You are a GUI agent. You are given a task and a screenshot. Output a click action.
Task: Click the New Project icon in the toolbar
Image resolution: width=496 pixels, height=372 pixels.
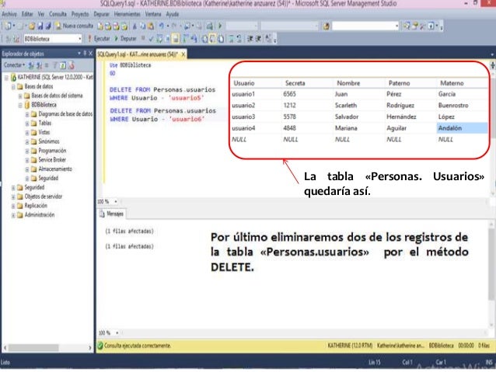8,26
